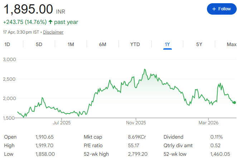Click the active 1Y tab
Image resolution: width=237 pixels, height=164 pixels.
(167, 44)
